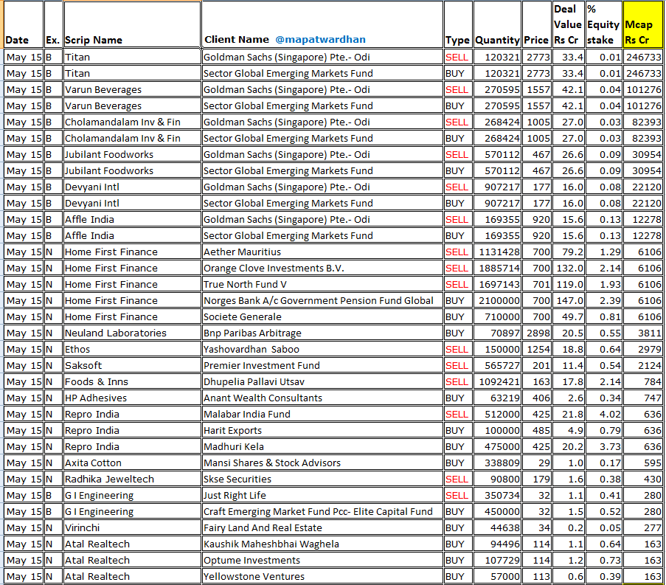Click deal value 79.2 cell

point(569,252)
